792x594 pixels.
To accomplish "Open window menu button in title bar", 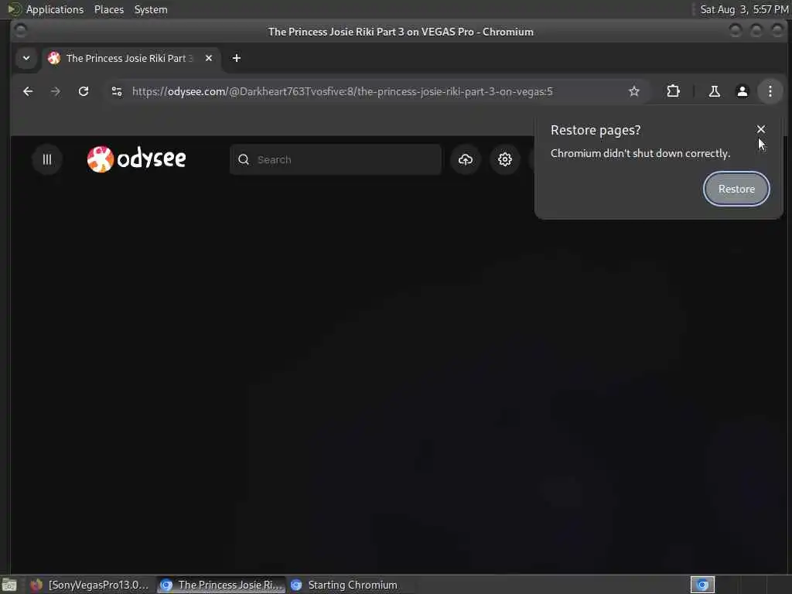I will tap(21, 31).
